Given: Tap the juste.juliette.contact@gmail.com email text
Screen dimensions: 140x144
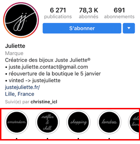Looking at the screenshot, I should pos(48,67).
